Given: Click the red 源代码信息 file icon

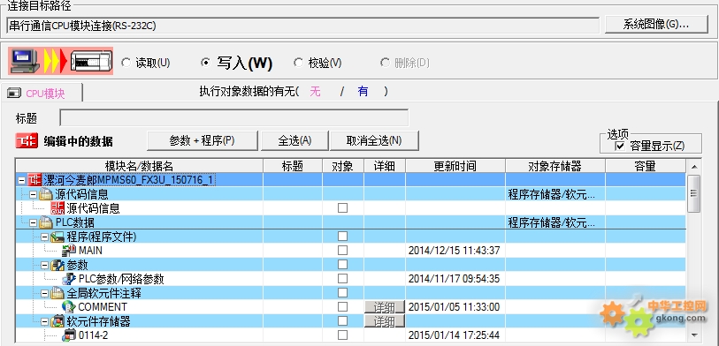Looking at the screenshot, I should click(57, 208).
